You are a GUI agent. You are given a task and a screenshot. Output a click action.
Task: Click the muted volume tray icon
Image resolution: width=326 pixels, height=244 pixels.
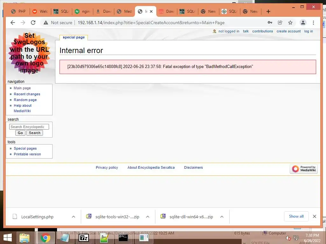(x=288, y=238)
